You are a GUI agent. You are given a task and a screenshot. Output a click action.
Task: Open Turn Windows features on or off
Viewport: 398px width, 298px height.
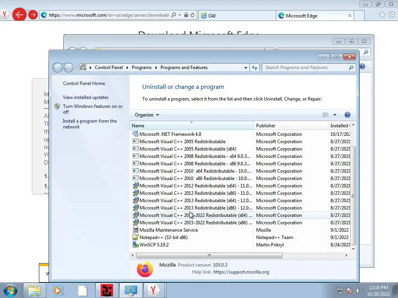93,109
